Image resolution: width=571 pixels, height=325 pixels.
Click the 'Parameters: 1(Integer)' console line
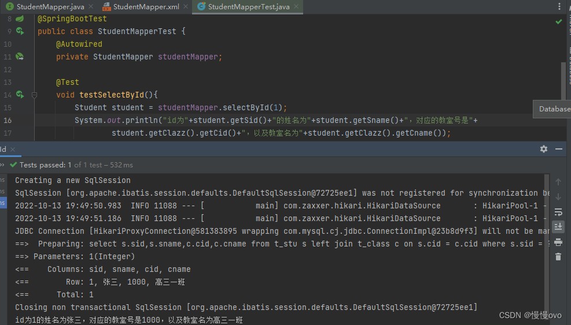click(75, 257)
